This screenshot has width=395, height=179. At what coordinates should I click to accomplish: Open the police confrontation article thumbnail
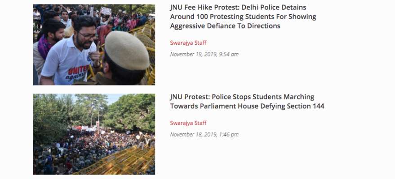(x=94, y=45)
